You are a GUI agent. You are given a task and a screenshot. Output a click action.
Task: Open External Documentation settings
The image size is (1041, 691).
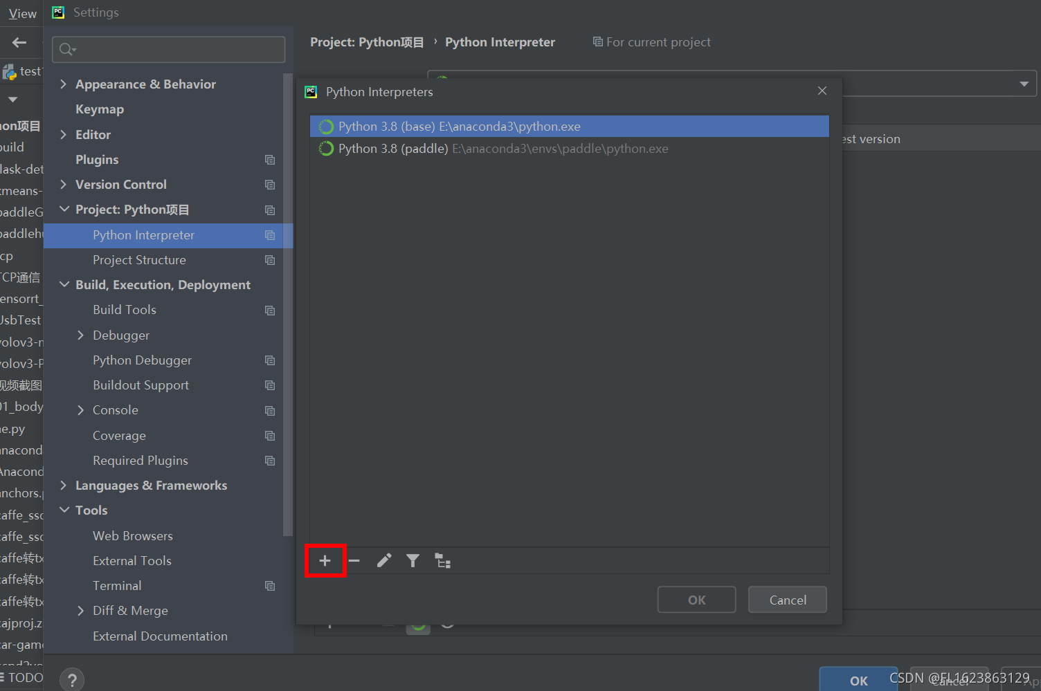[160, 636]
